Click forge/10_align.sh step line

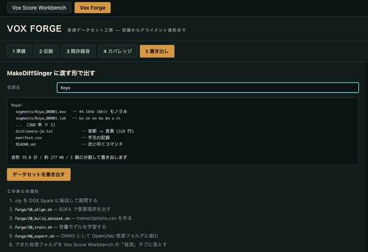pyautogui.click(x=60, y=210)
